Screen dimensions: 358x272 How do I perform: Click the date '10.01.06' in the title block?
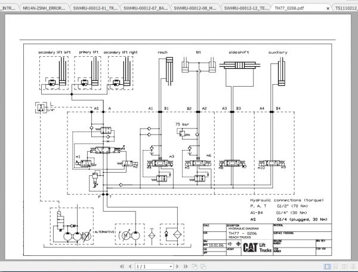[216, 246]
